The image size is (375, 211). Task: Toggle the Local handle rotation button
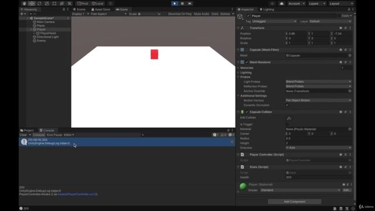pos(98,4)
